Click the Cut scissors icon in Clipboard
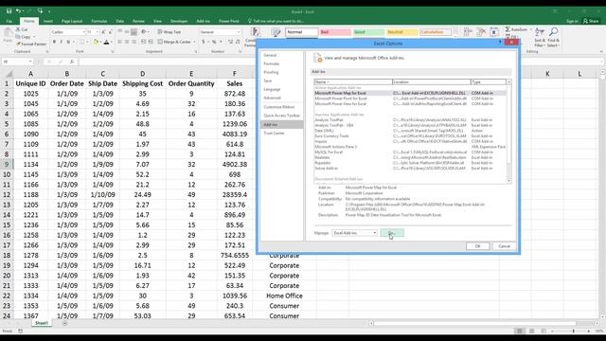Image resolution: width=606 pixels, height=341 pixels. [18, 29]
